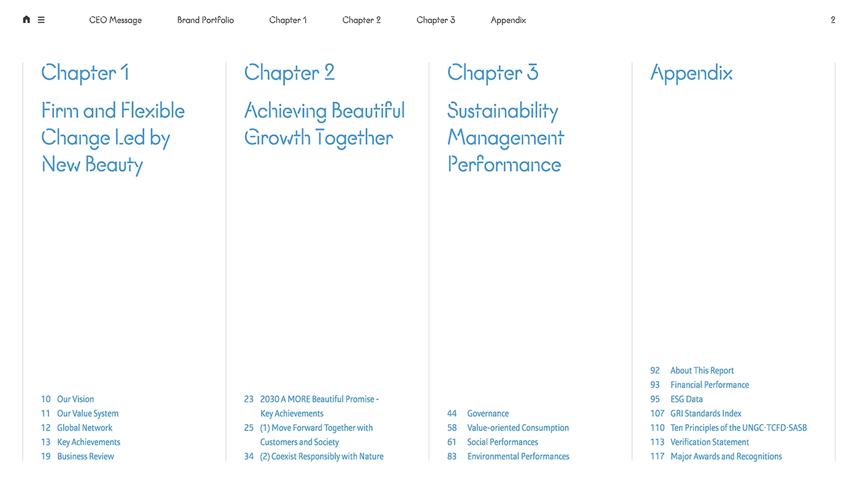858x483 pixels.
Task: Click the home icon
Action: click(x=26, y=20)
